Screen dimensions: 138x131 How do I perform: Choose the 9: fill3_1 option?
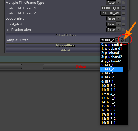[x=111, y=81]
